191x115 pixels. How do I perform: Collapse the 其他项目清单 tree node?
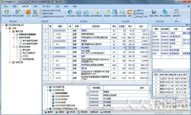[x=14, y=47]
